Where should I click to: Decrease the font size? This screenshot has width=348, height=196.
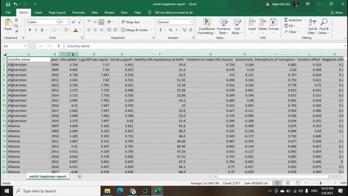[x=79, y=22]
